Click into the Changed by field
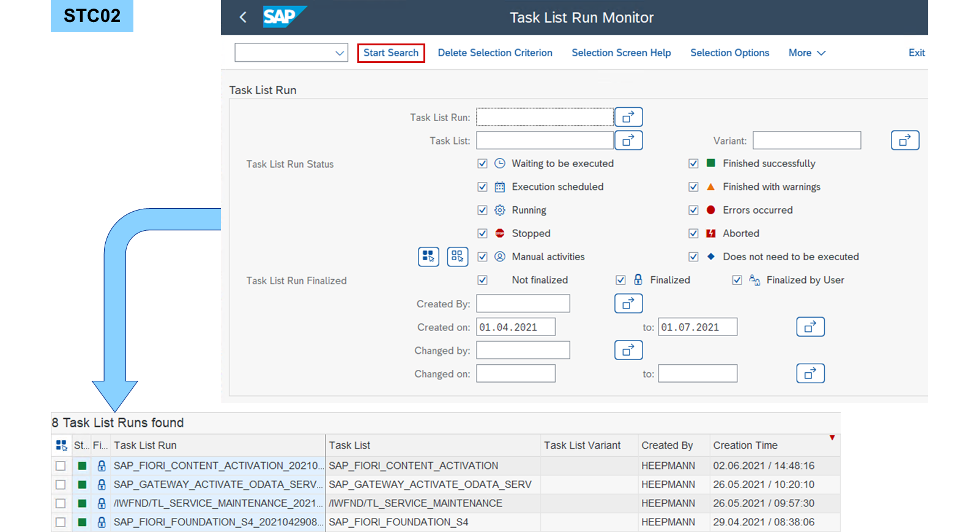Viewport: 979px width, 532px height. click(523, 350)
